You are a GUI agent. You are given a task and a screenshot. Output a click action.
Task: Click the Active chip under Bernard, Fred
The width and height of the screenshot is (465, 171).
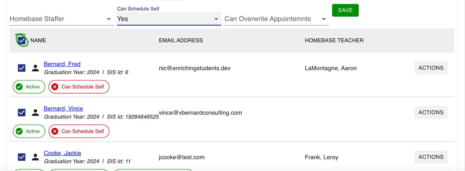(29, 87)
